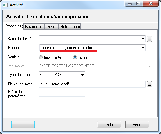
Task: Click the Fichier de sortie text field
Action: [92, 84]
